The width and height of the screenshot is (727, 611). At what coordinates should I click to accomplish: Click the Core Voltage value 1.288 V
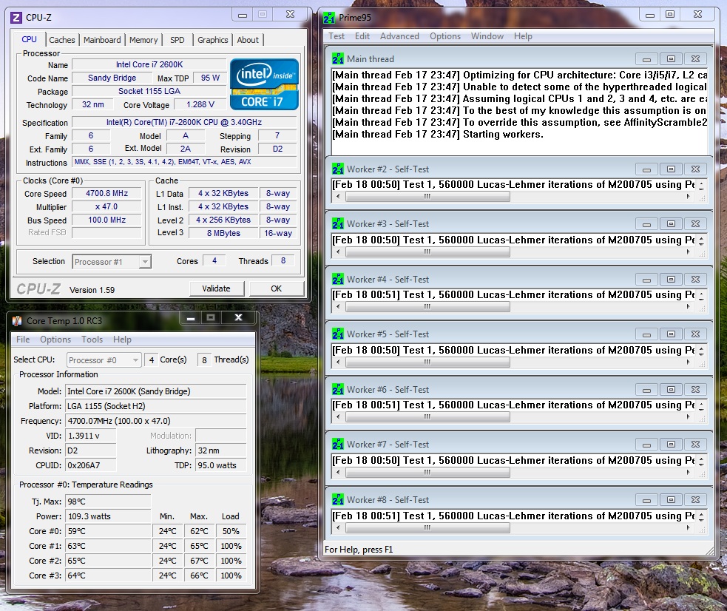(200, 105)
